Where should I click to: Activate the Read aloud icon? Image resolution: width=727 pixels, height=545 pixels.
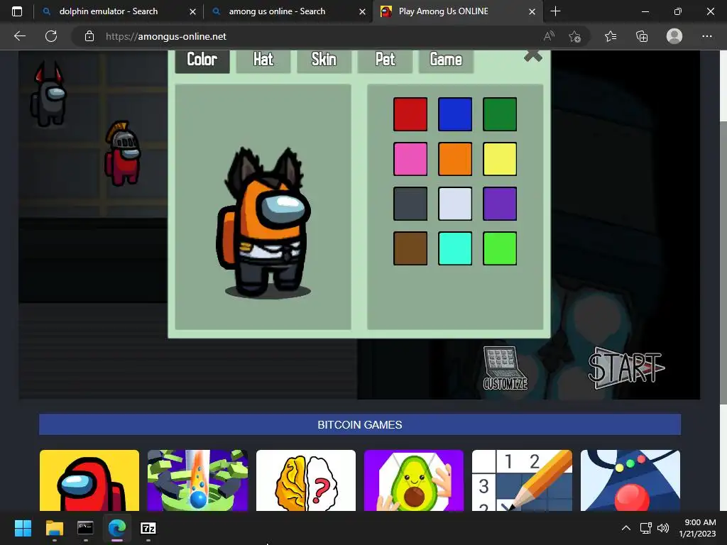[x=549, y=36]
